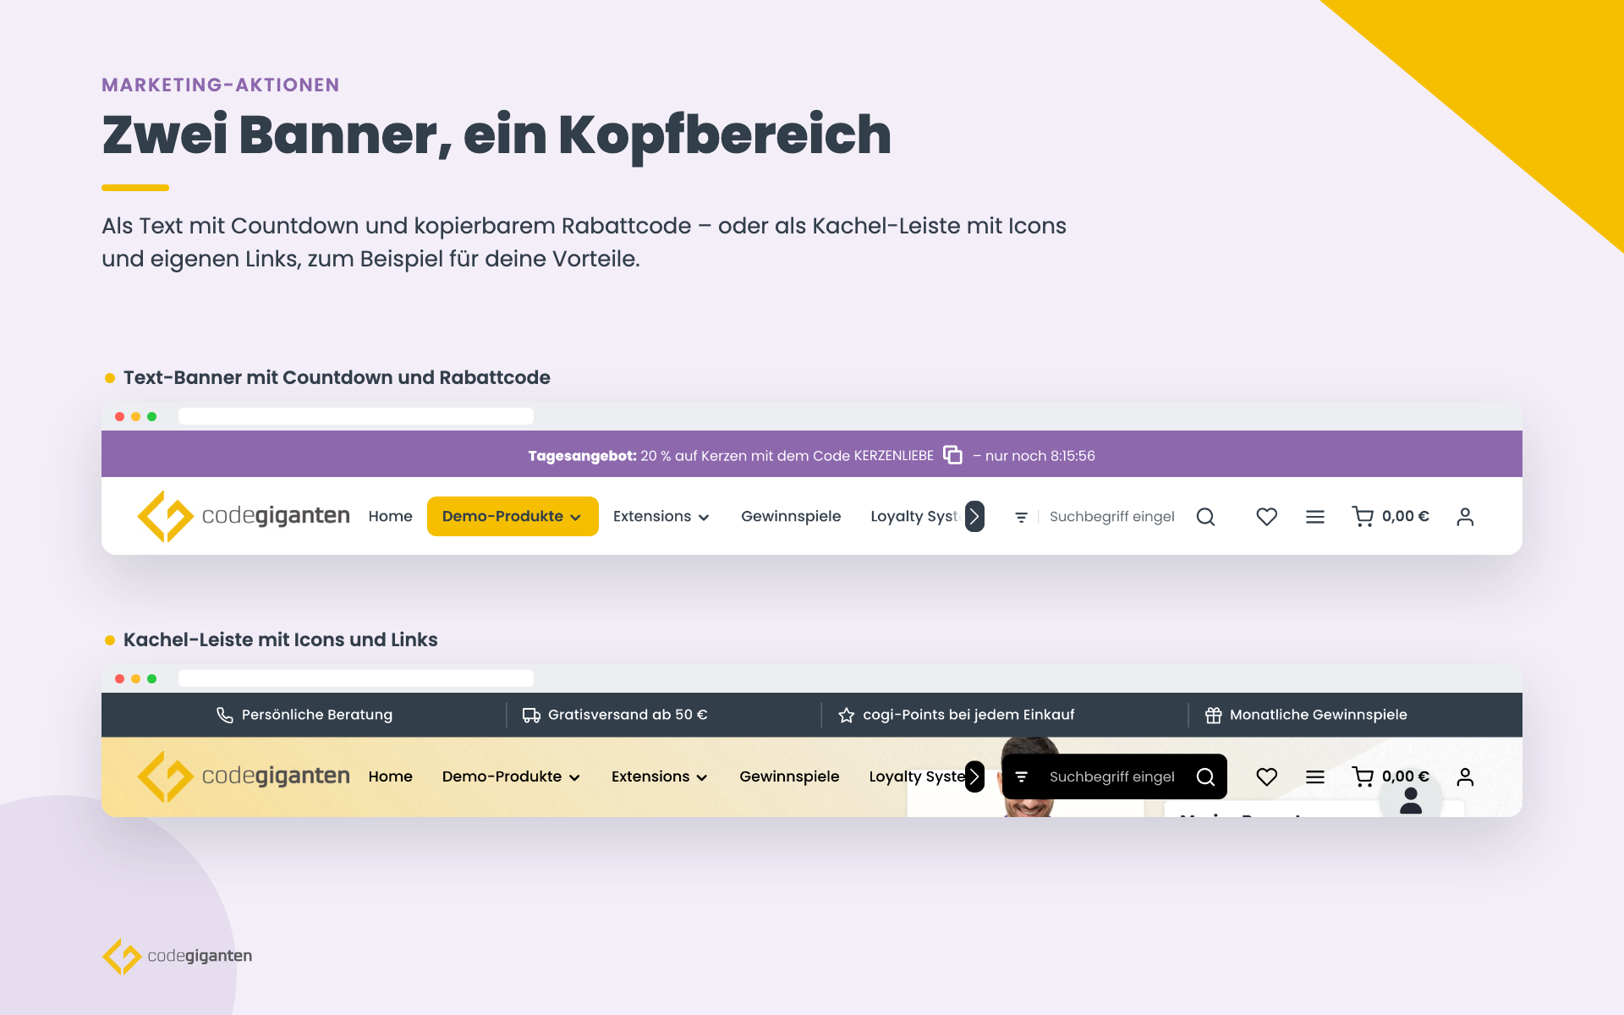Open Gratisversand ab 50 € tile link
Image resolution: width=1624 pixels, height=1015 pixels.
(x=615, y=715)
